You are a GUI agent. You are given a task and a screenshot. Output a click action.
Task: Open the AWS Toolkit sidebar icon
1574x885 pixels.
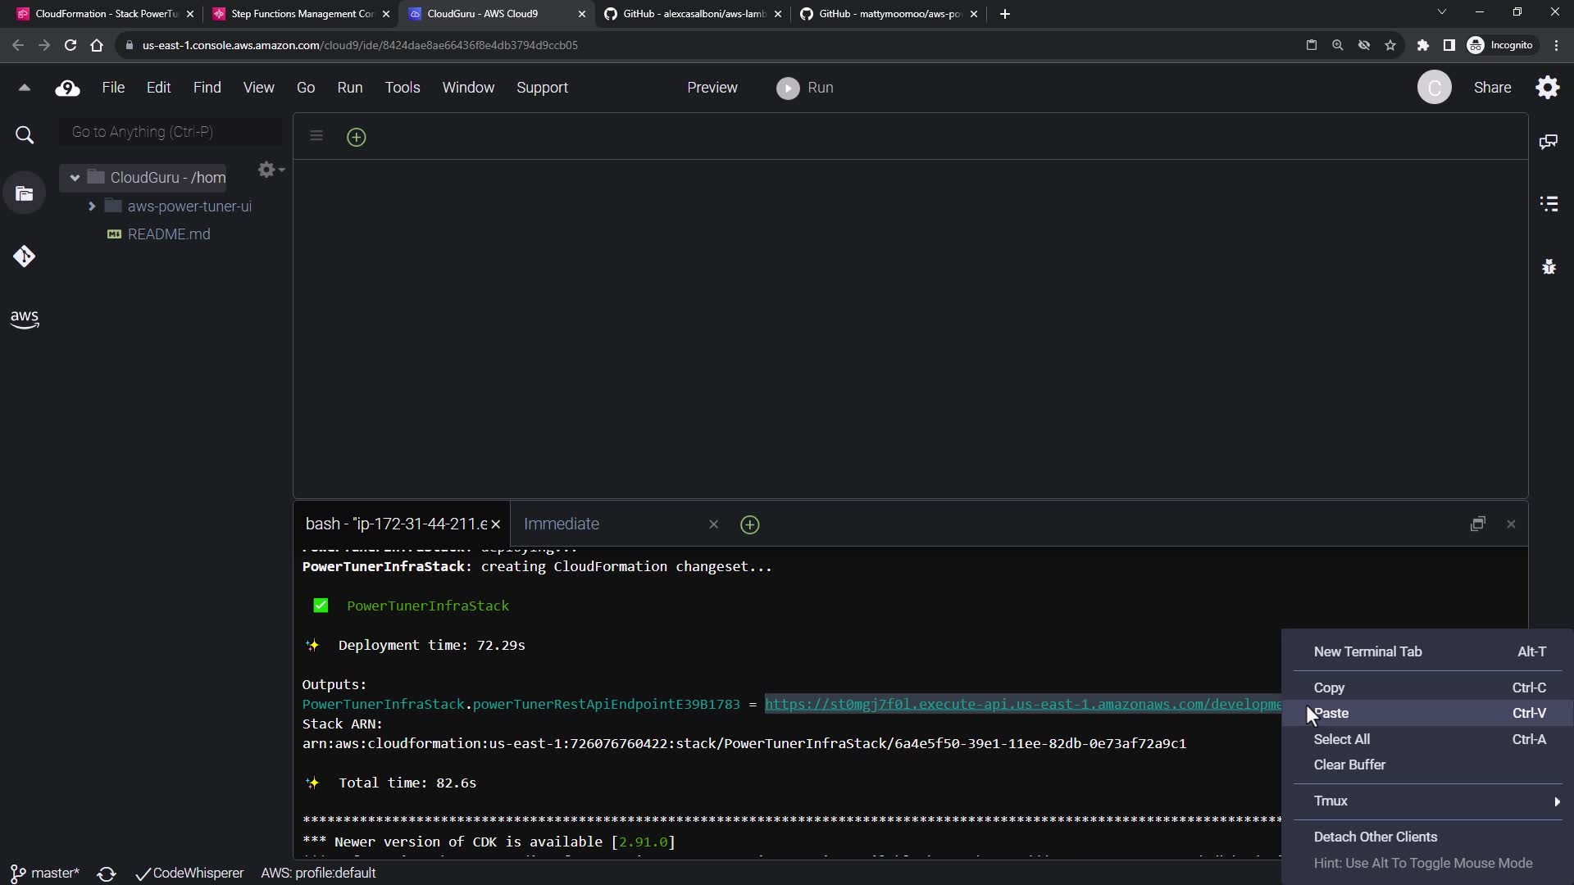point(25,319)
